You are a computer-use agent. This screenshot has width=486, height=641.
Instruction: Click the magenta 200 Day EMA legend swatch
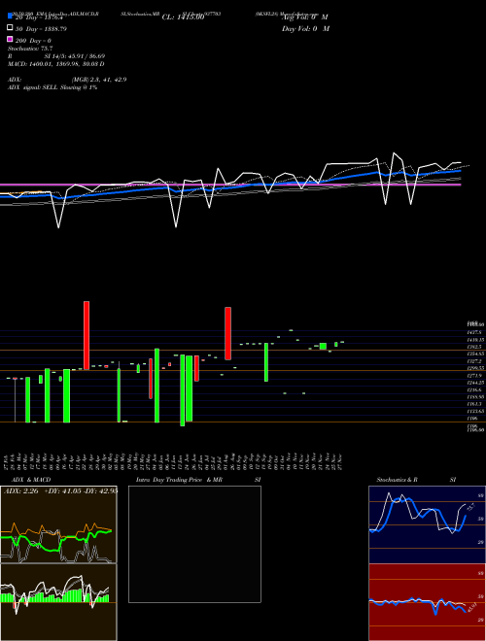click(x=10, y=39)
